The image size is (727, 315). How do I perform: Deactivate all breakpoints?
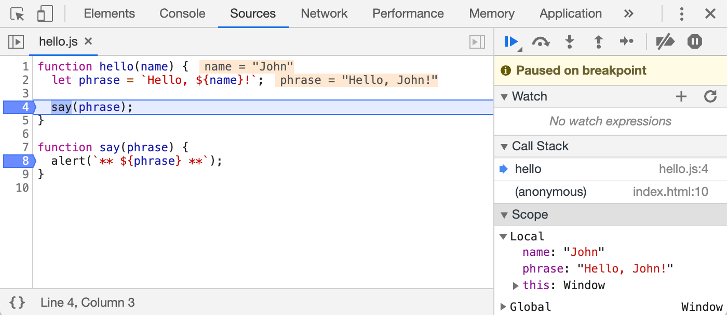tap(665, 41)
